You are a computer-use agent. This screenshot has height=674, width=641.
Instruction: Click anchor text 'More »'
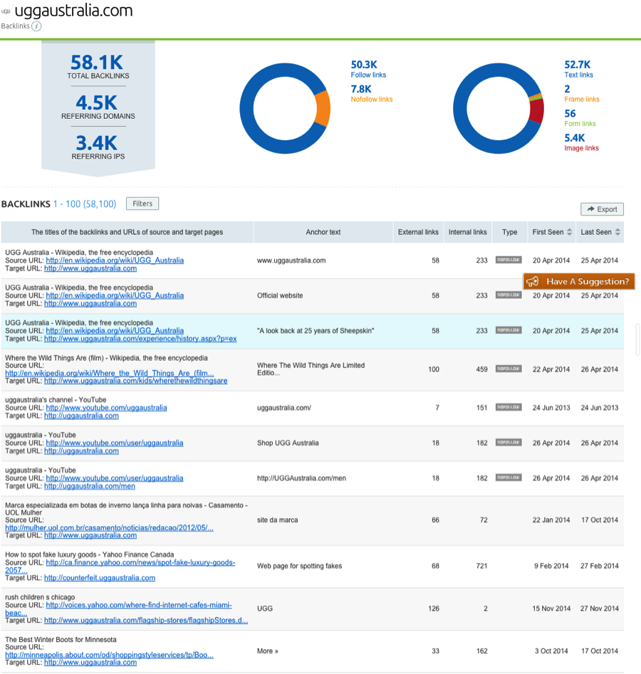click(x=268, y=651)
